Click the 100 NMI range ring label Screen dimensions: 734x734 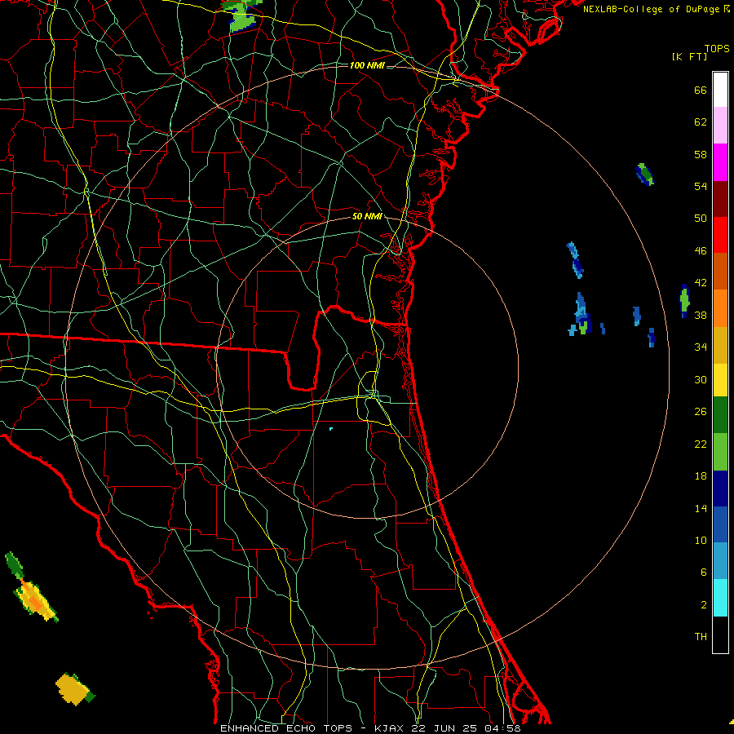(367, 65)
